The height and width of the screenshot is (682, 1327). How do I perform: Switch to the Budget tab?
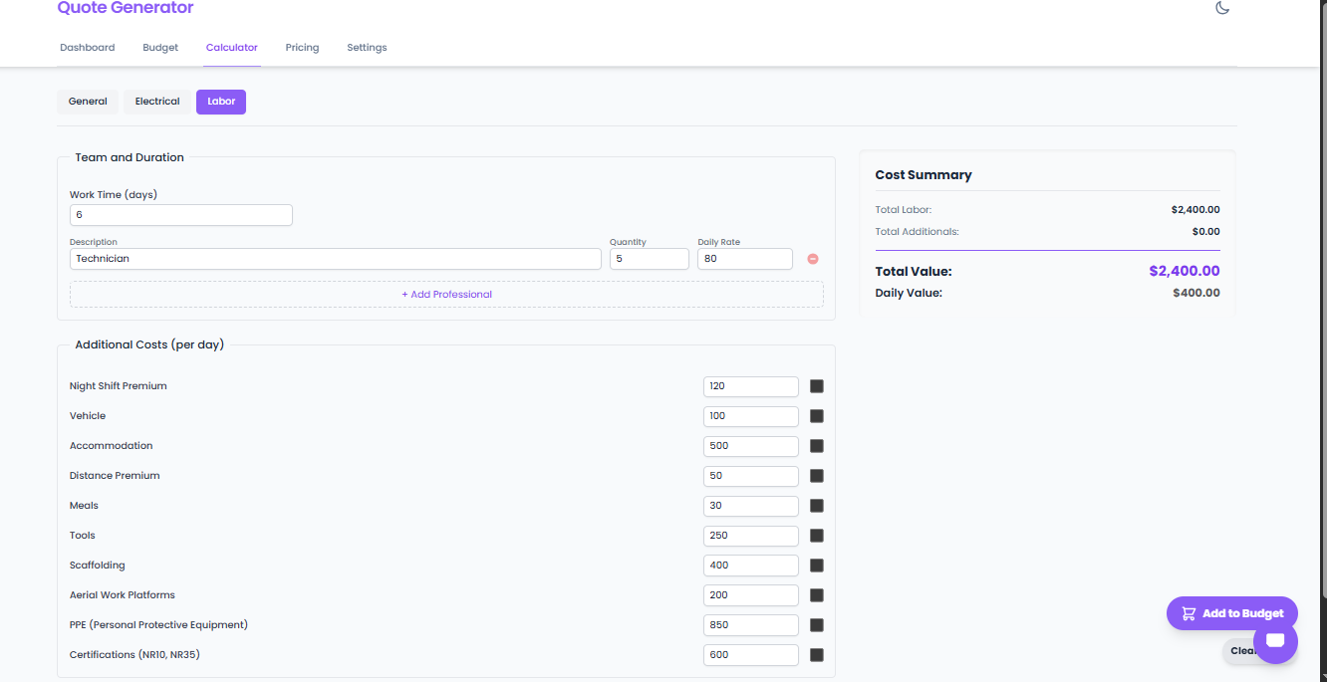point(160,48)
